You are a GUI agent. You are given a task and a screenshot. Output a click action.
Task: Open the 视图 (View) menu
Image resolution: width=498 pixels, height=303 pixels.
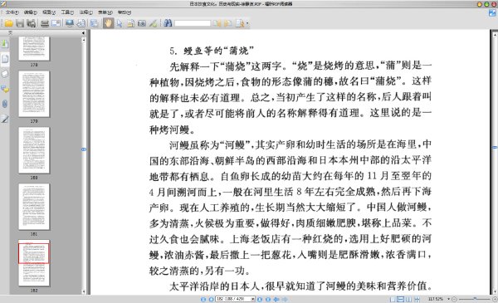49,12
